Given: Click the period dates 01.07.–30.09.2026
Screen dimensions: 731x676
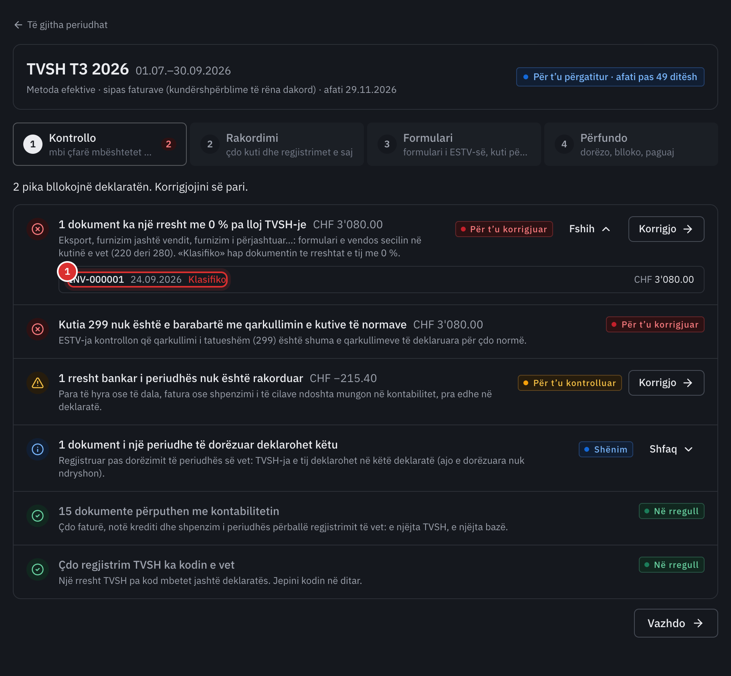Looking at the screenshot, I should coord(183,71).
